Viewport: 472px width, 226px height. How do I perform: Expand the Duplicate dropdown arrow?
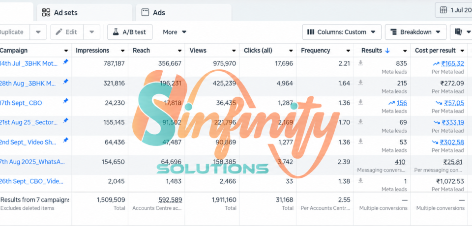coord(38,32)
